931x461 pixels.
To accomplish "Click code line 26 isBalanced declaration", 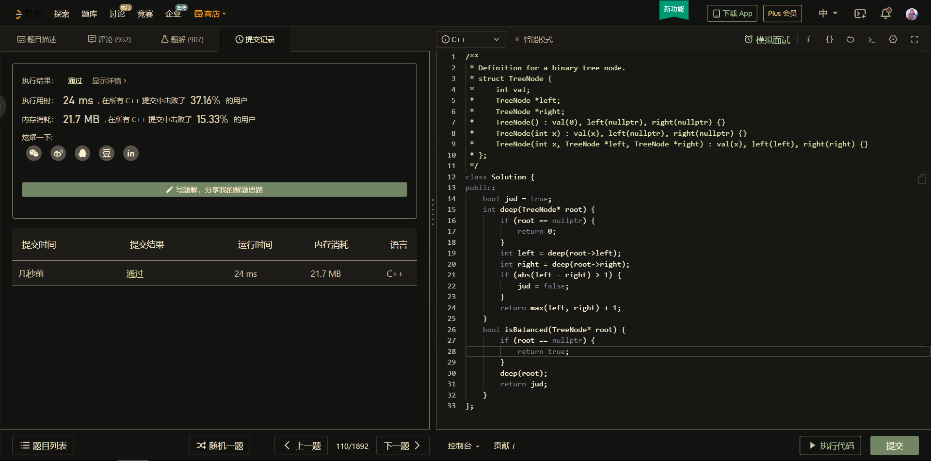I will click(x=554, y=330).
